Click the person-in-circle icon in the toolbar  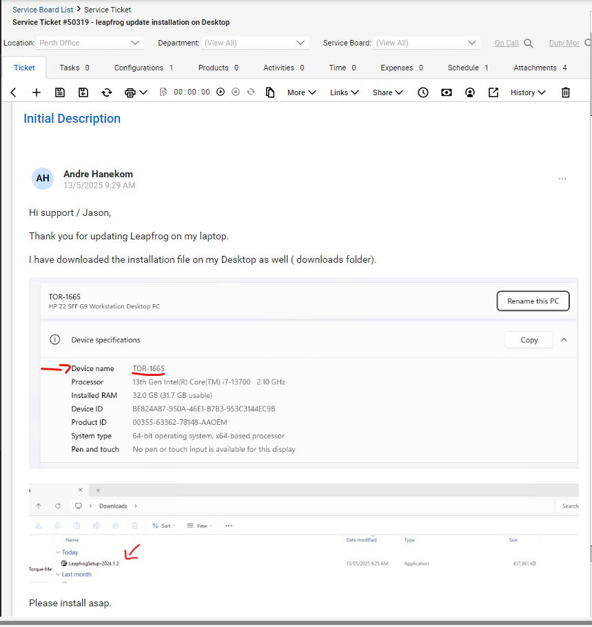coord(470,92)
